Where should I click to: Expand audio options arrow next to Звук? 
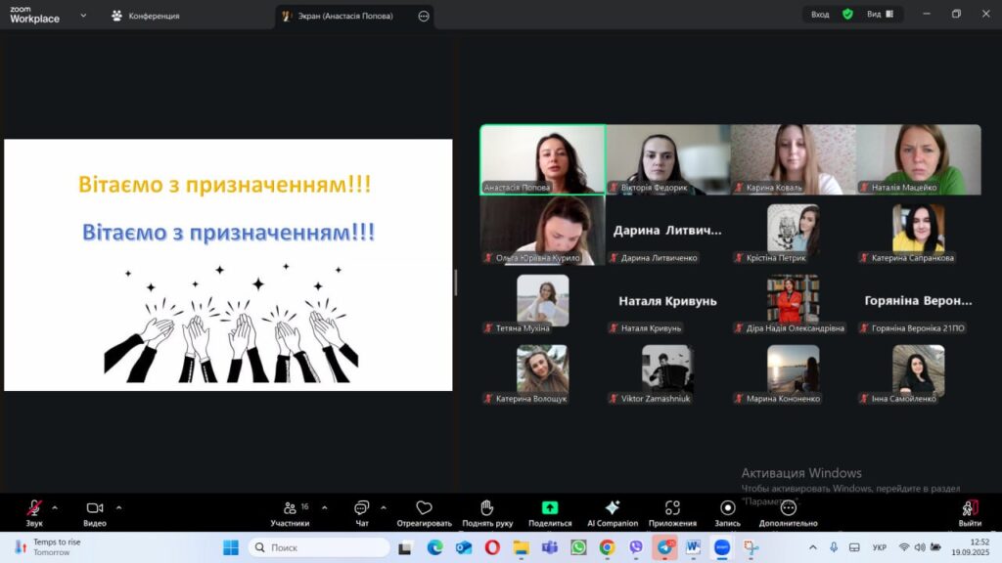[55, 507]
